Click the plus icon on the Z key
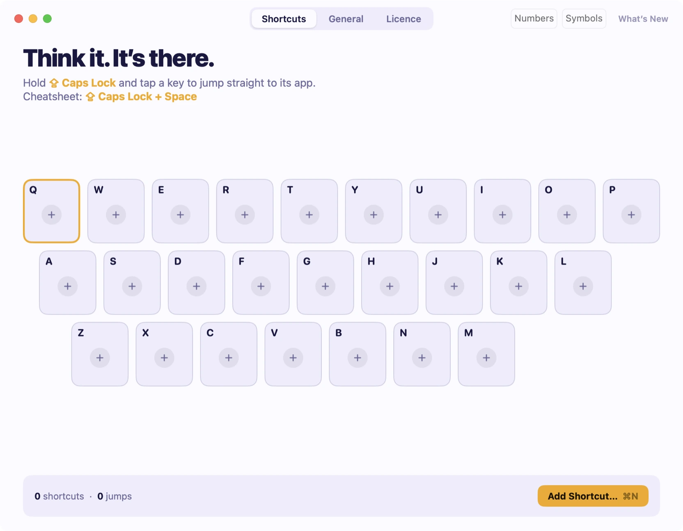Screen dimensions: 683x531 pos(100,358)
